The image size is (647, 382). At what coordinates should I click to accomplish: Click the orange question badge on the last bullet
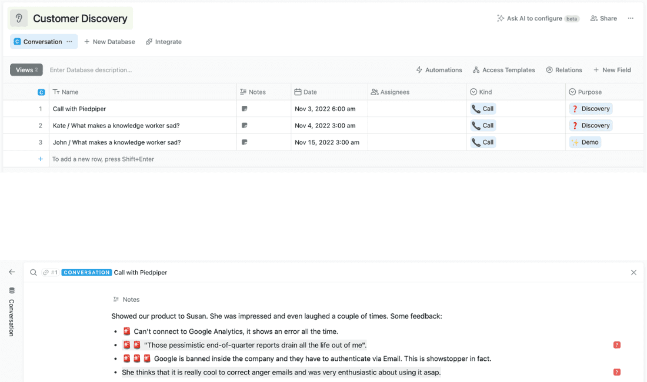pos(616,372)
